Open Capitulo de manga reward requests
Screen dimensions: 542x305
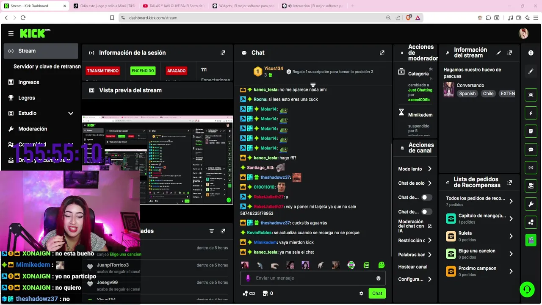click(x=479, y=219)
